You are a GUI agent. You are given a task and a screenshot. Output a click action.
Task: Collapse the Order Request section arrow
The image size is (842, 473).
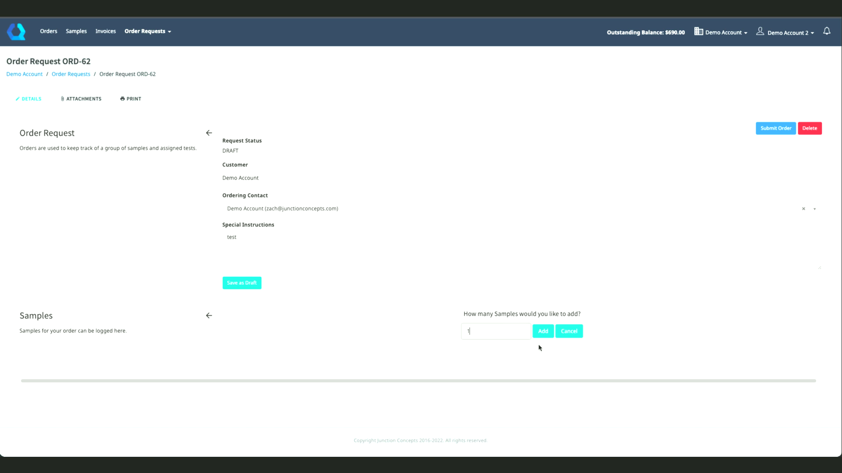pyautogui.click(x=209, y=133)
